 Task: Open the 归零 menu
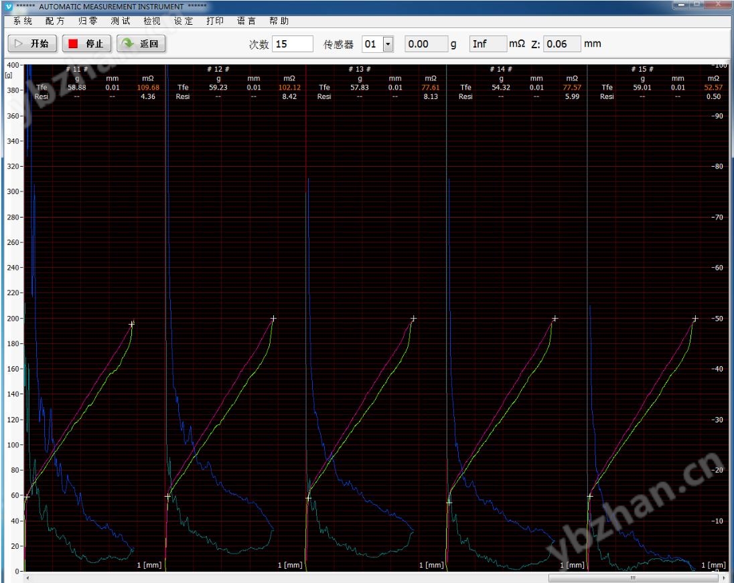pos(88,21)
